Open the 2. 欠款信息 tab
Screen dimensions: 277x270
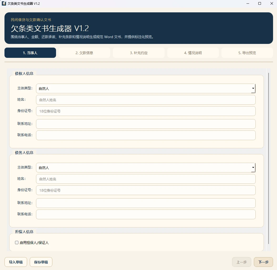point(84,53)
